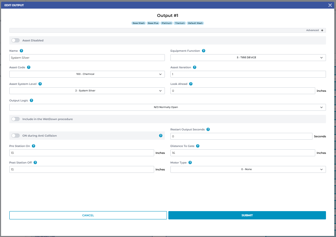Click Asset Code help question icon

click(x=29, y=67)
